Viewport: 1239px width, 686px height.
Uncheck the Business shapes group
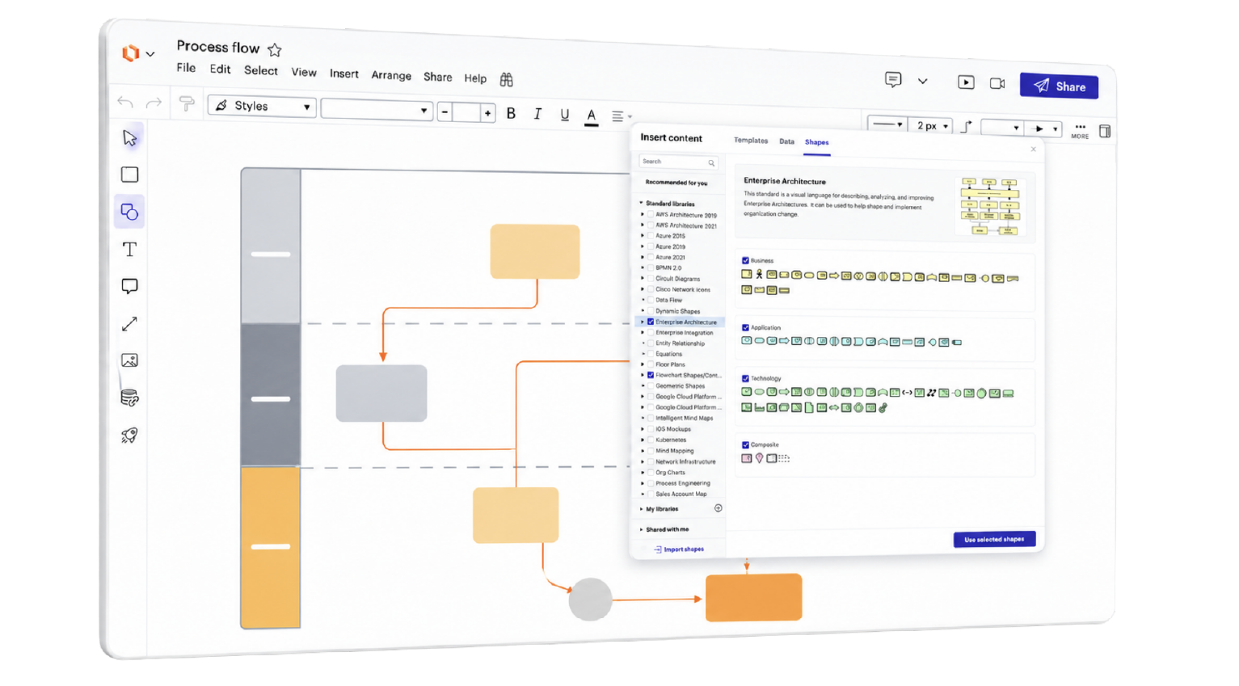pos(745,260)
